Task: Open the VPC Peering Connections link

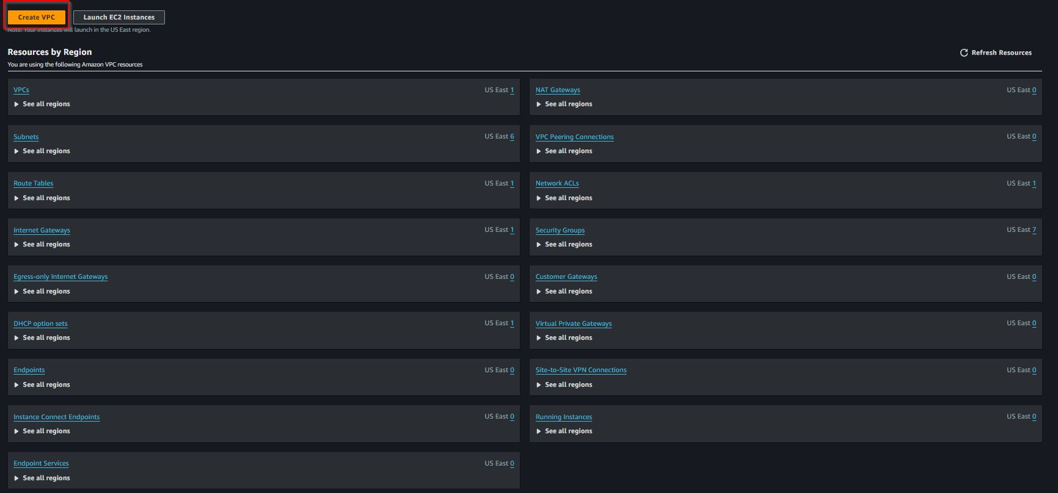Action: [575, 137]
